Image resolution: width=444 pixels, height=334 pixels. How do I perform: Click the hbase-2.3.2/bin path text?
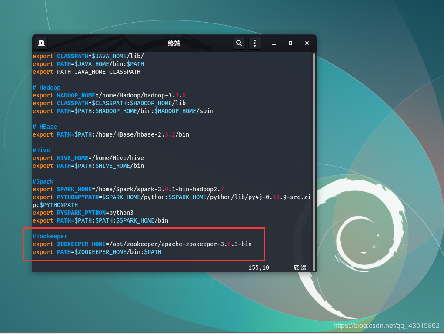(x=163, y=134)
